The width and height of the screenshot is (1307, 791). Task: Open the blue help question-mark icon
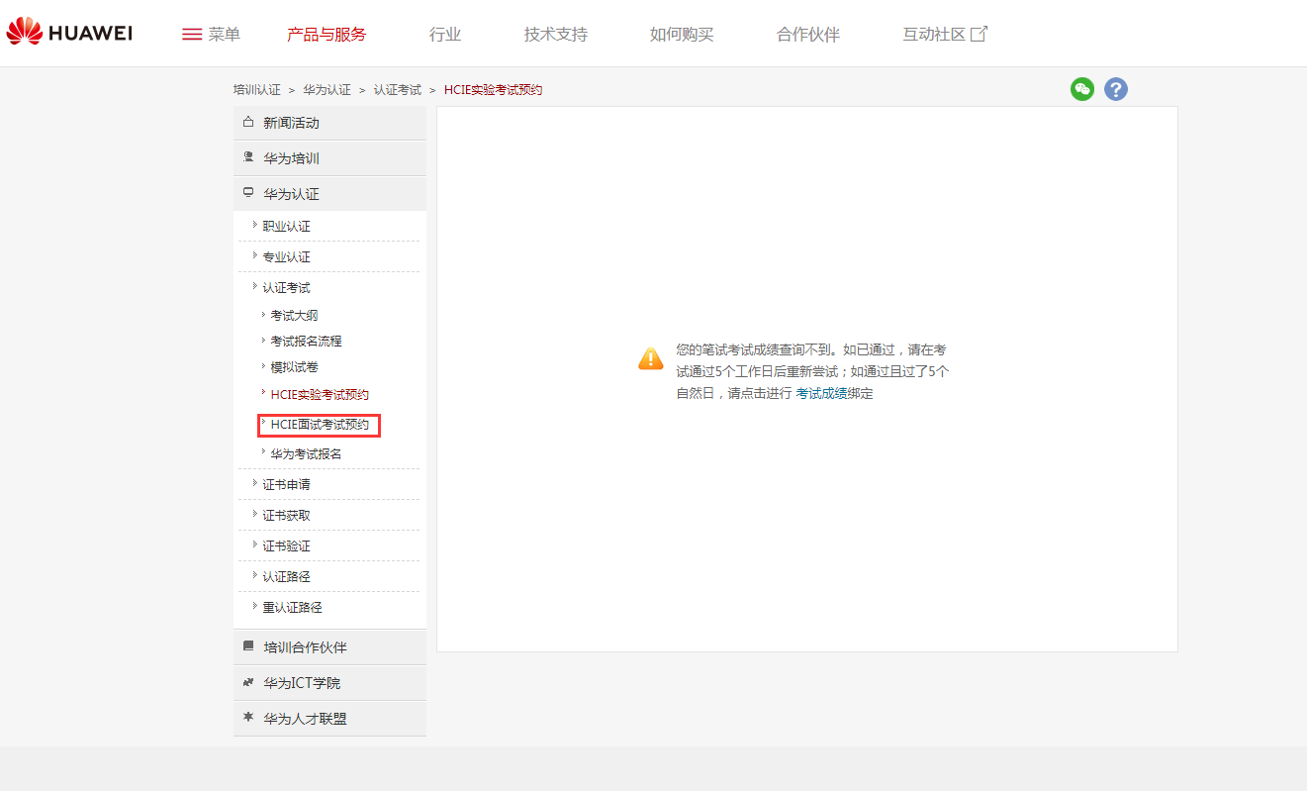[x=1116, y=89]
